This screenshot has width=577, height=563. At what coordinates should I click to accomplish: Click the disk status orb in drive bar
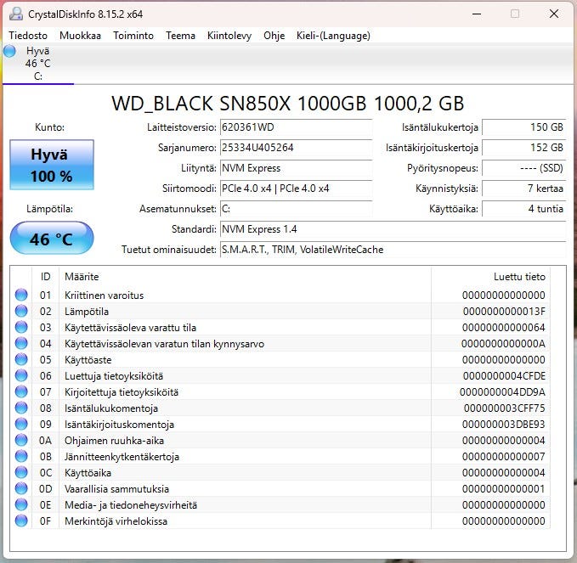click(x=9, y=51)
